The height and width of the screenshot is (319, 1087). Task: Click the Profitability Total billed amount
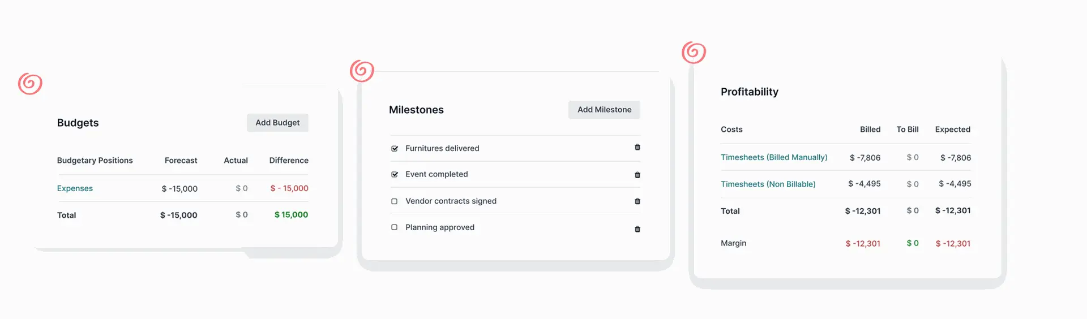(862, 211)
